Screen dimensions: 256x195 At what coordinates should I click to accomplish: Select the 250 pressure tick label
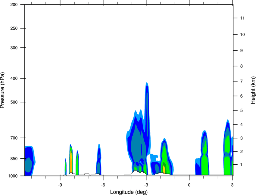(14, 28)
